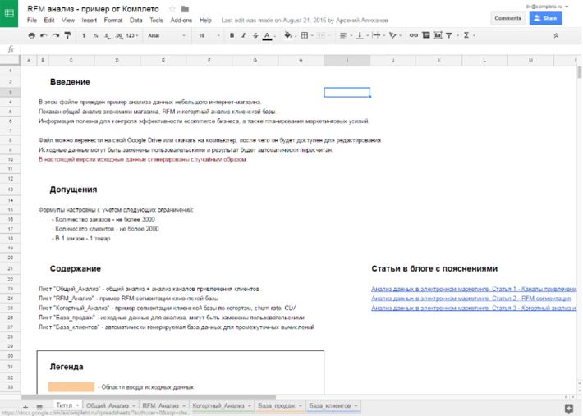This screenshot has width=583, height=416.
Task: Select column F header
Action: click(209, 60)
